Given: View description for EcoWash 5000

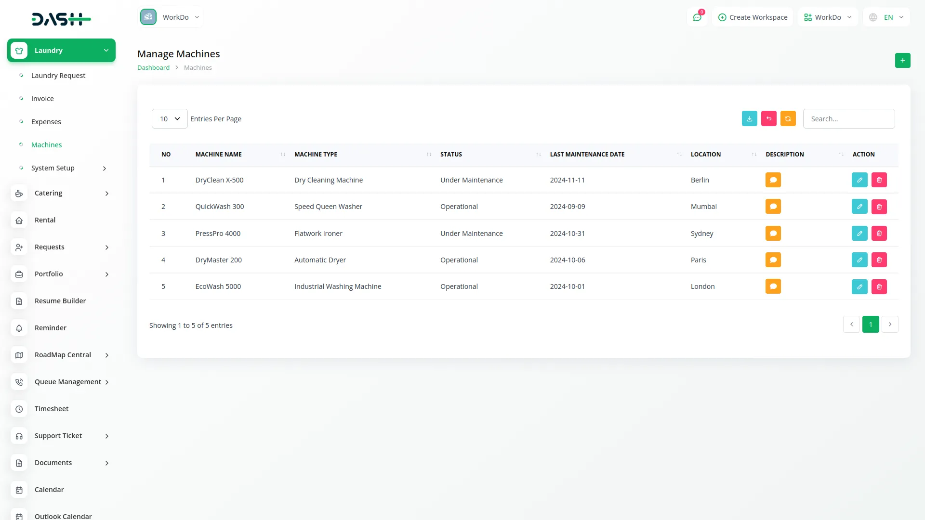Looking at the screenshot, I should [x=773, y=286].
